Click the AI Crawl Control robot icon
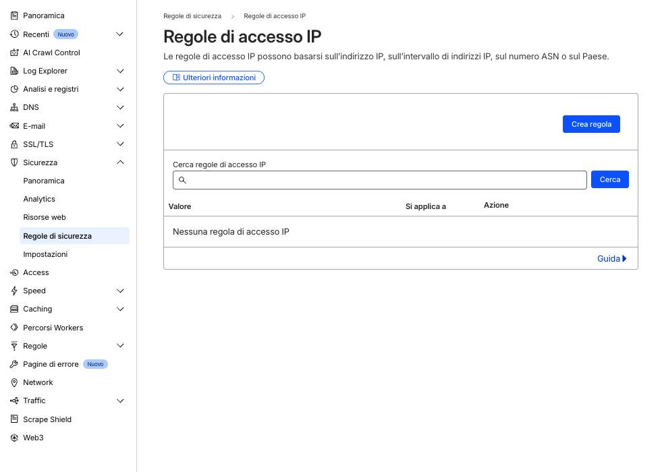Screen dimensions: 662x472 (x=14, y=53)
